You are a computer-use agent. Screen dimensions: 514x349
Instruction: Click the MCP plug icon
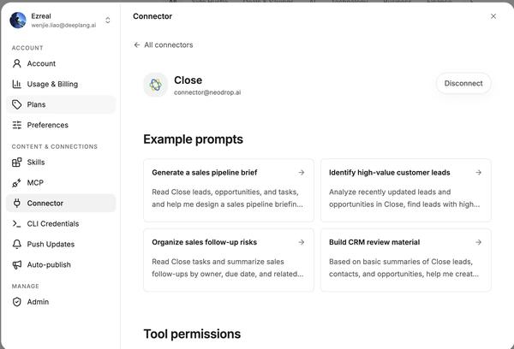point(17,183)
